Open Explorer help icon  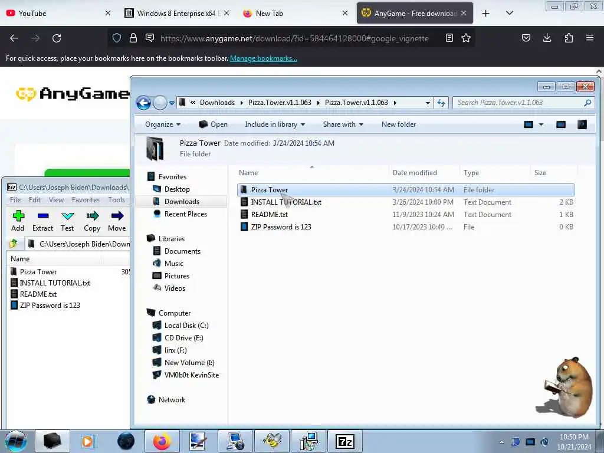[582, 124]
